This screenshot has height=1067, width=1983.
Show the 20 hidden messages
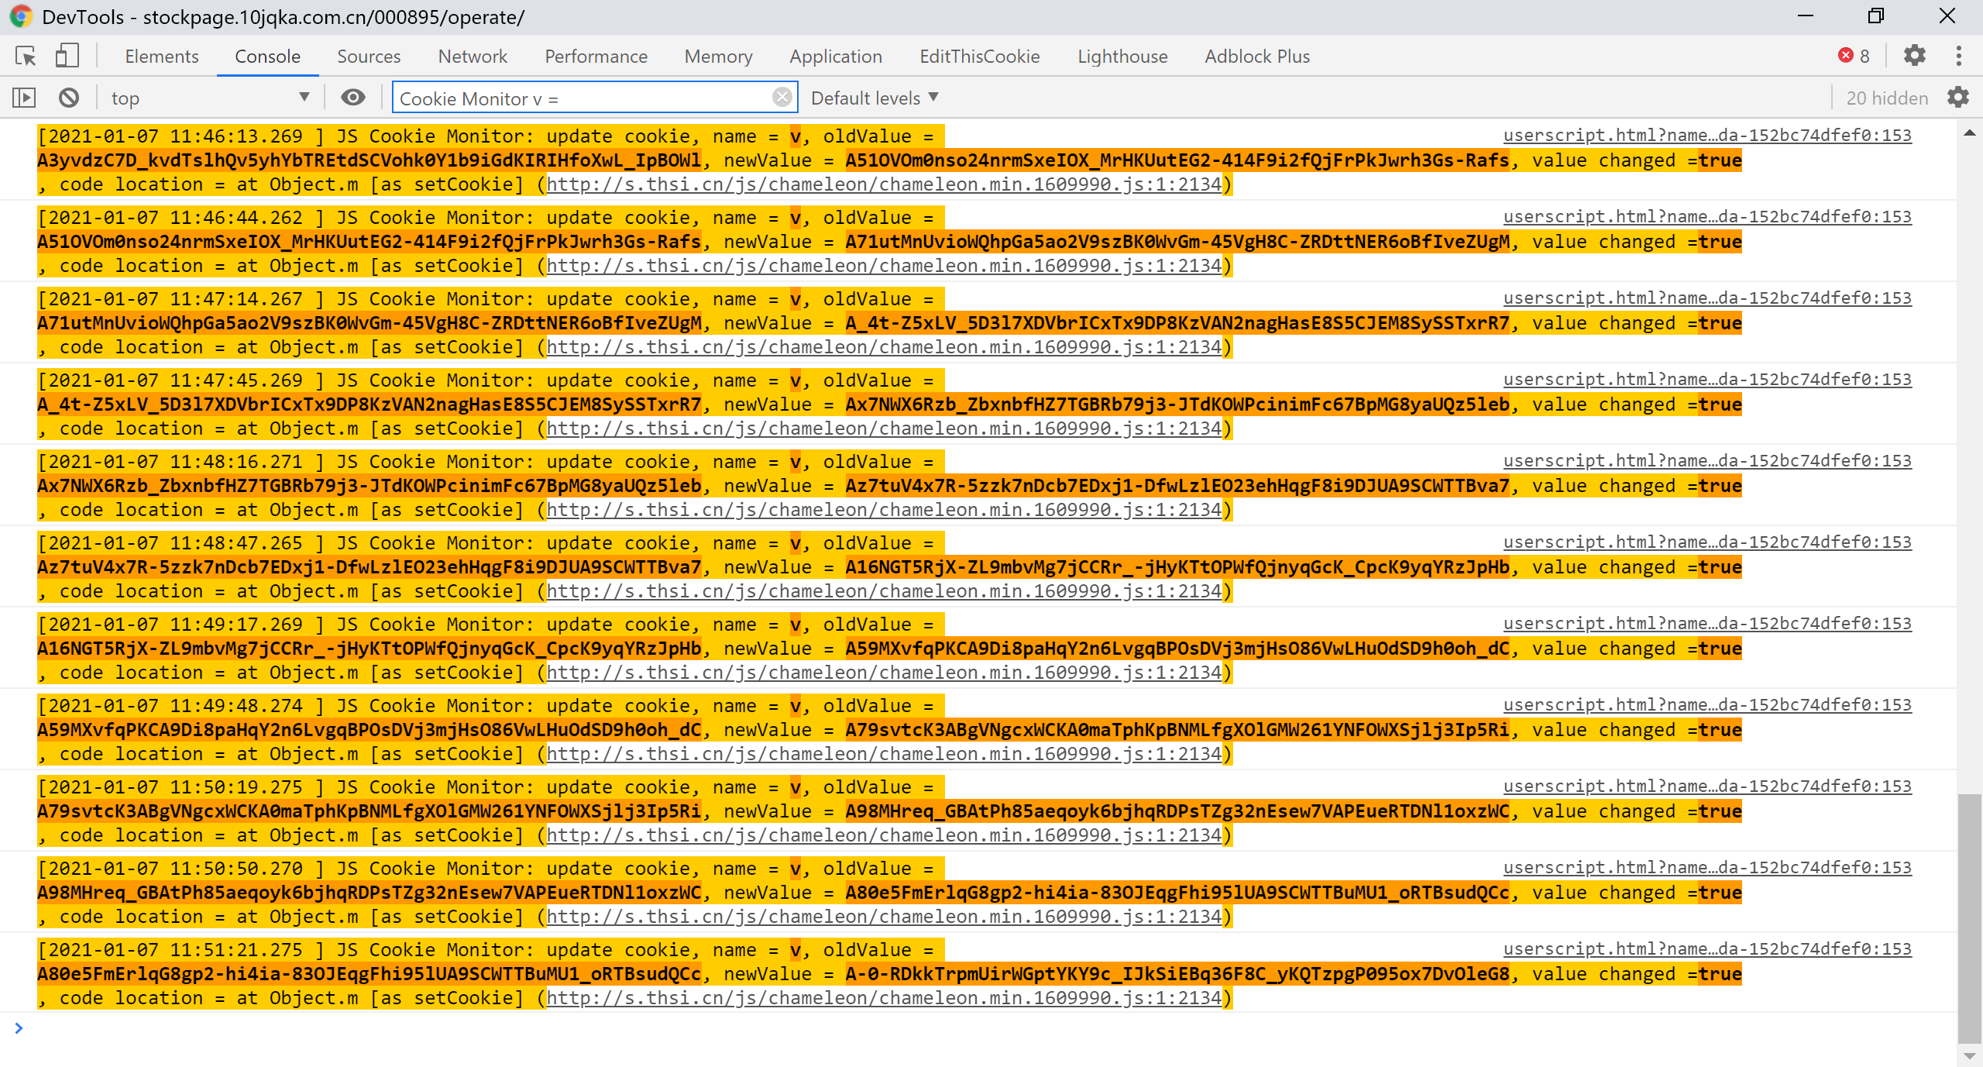(x=1887, y=98)
